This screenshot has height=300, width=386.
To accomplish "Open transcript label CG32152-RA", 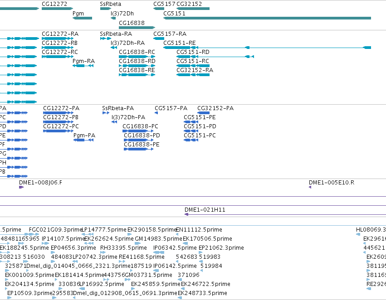I will click(195, 70).
